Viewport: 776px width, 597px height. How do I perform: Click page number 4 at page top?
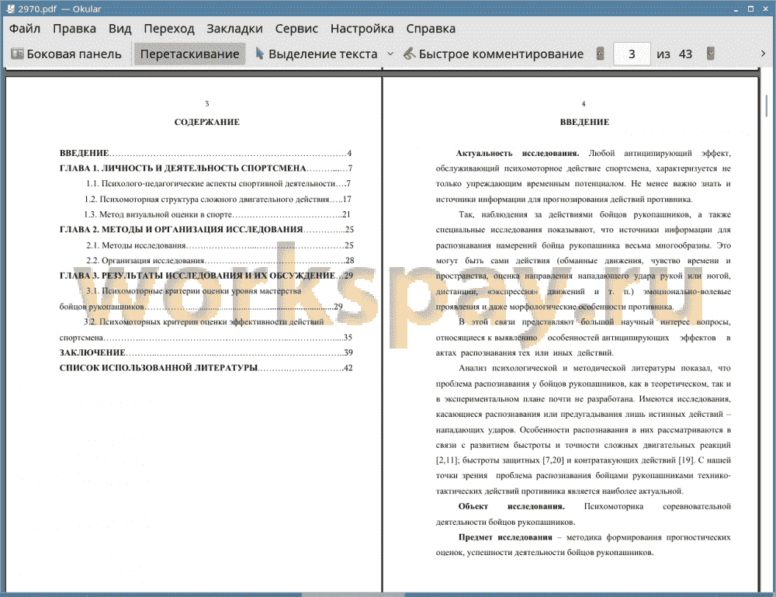pyautogui.click(x=584, y=104)
